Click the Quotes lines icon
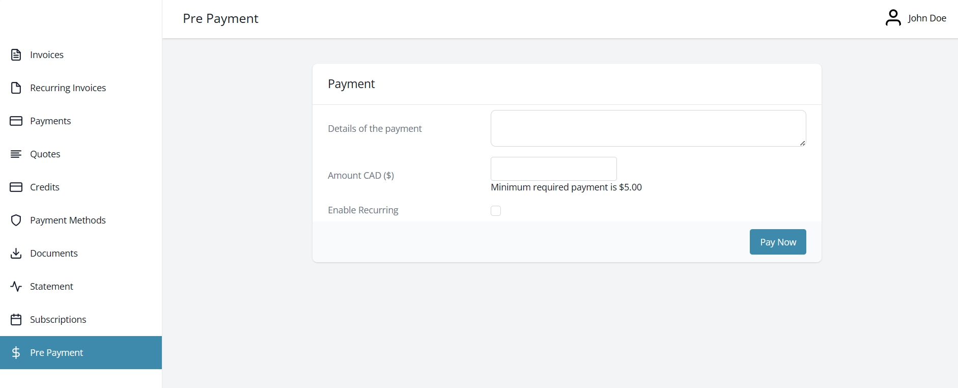The image size is (958, 388). (16, 154)
